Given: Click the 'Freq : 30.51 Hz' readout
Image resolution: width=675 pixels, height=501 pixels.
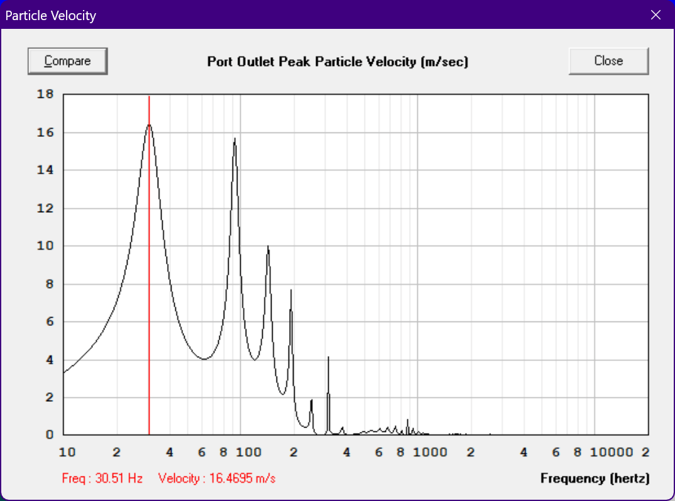Looking at the screenshot, I should point(102,478).
